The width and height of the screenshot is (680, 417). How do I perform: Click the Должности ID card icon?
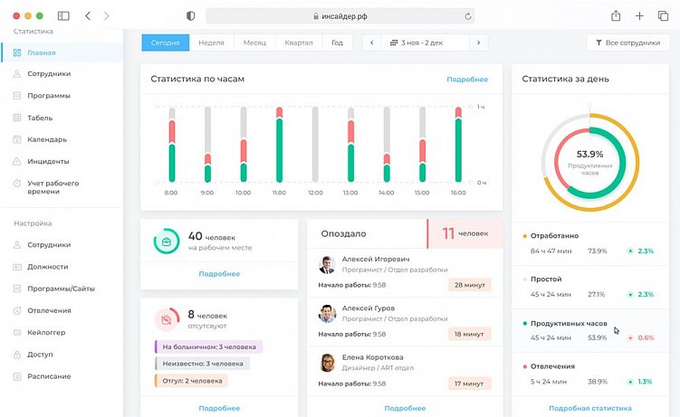17,267
